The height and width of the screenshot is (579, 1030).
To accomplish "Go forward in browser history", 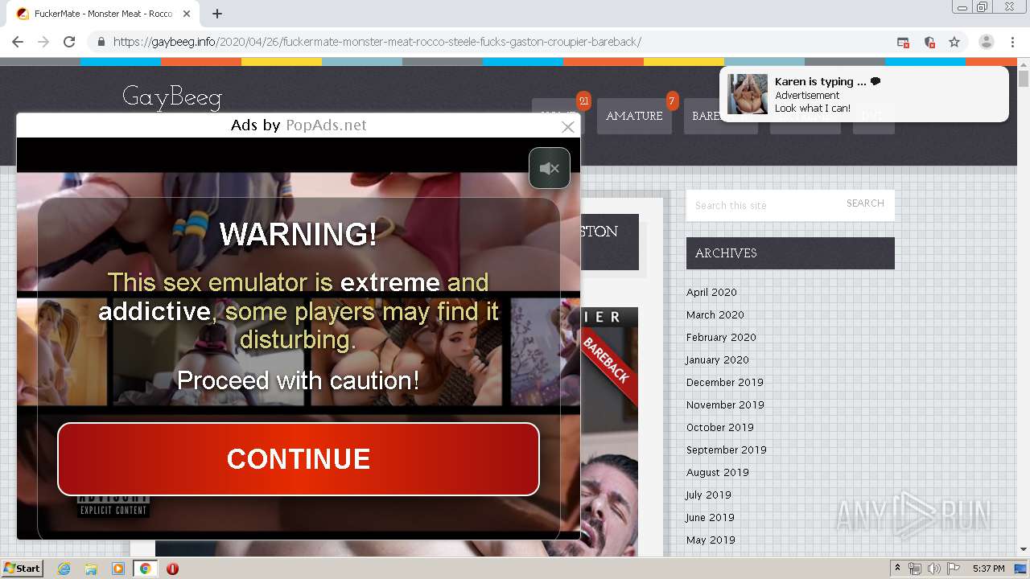I will click(43, 42).
